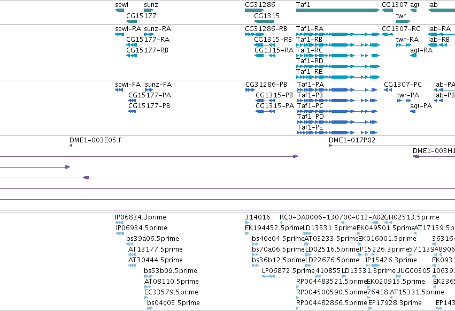Click the long Taf1 gene bar
Screen dimensions: 455x311
click(x=338, y=10)
